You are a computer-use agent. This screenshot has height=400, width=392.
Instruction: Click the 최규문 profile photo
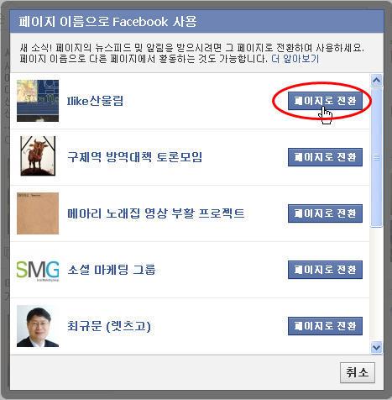pyautogui.click(x=38, y=326)
